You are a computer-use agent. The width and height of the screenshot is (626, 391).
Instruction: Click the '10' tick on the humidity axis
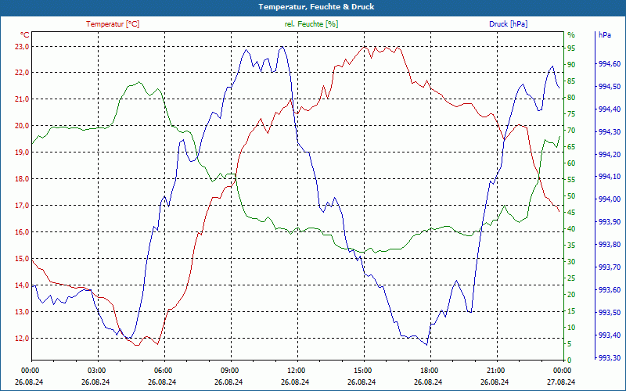pos(571,328)
